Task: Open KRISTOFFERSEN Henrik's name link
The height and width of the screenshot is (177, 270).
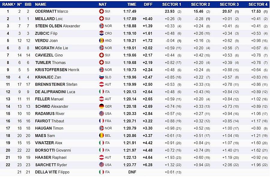Action: (57, 70)
